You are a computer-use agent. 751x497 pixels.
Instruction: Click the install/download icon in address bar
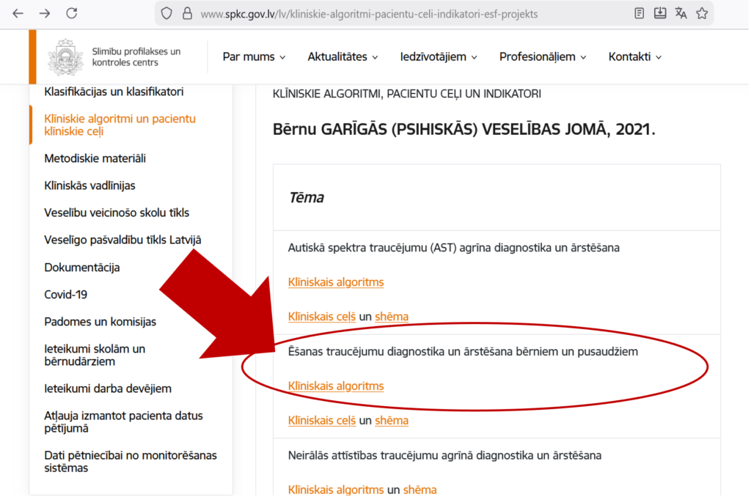click(x=660, y=13)
